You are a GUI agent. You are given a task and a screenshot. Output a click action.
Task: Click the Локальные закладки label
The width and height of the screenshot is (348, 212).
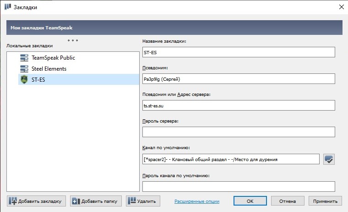coord(29,45)
